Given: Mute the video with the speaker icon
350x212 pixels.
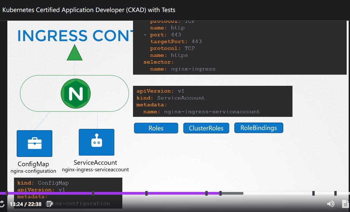Looking at the screenshot, I should (331, 204).
